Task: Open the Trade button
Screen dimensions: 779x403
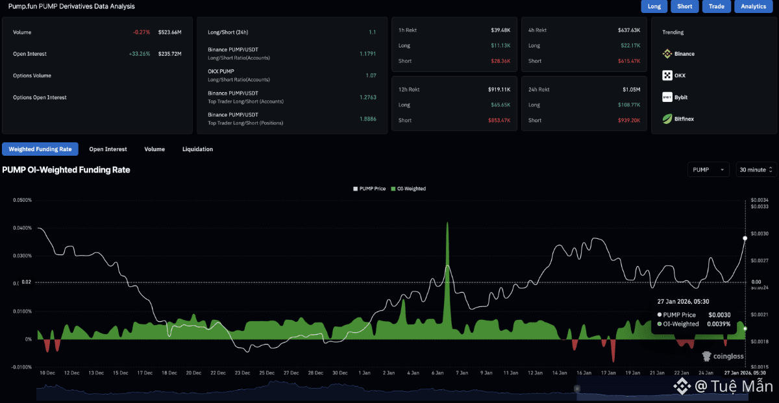Action: point(716,6)
